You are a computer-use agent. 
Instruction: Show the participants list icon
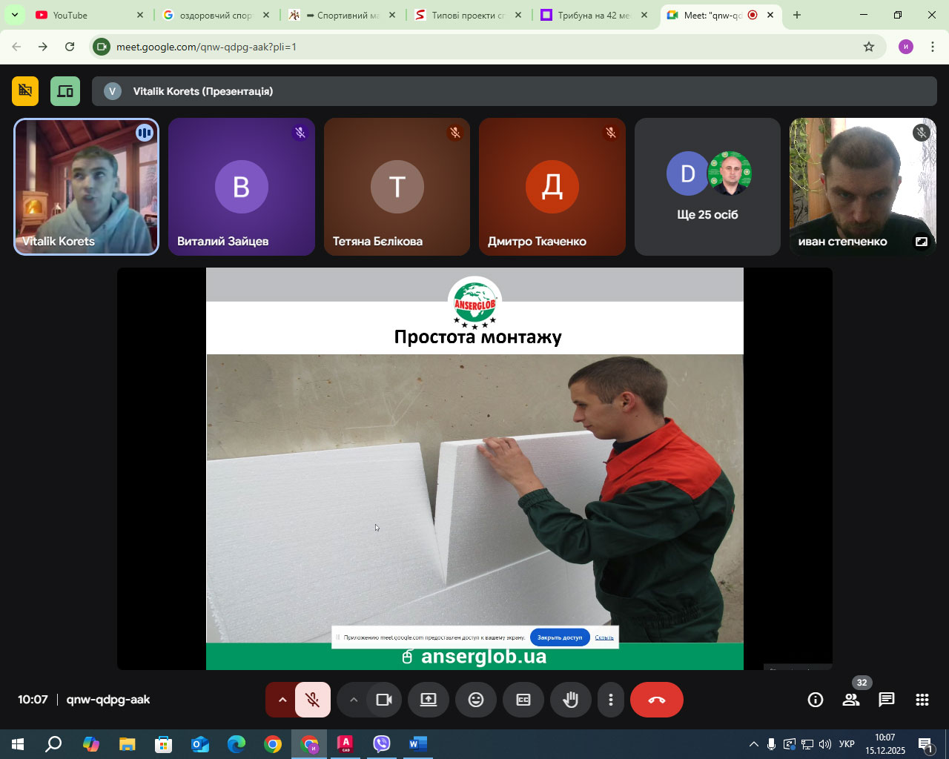pyautogui.click(x=851, y=700)
